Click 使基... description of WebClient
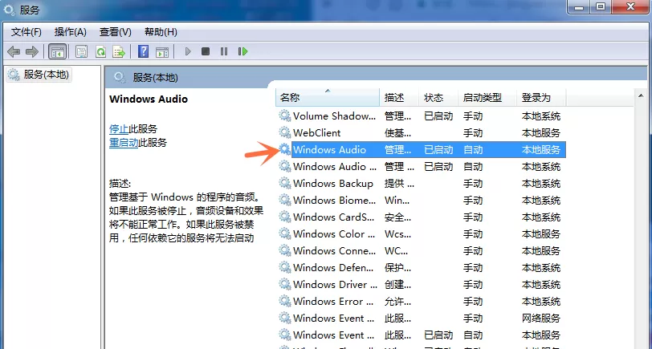 (397, 133)
